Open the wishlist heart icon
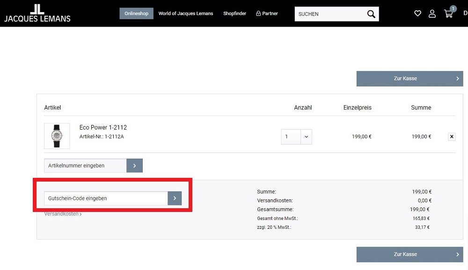This screenshot has width=468, height=270. pos(417,14)
